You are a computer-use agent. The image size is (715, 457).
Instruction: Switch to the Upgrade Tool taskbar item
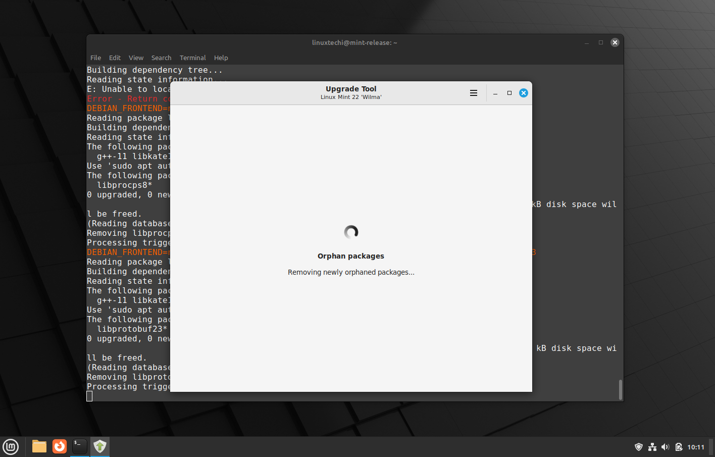tap(100, 446)
